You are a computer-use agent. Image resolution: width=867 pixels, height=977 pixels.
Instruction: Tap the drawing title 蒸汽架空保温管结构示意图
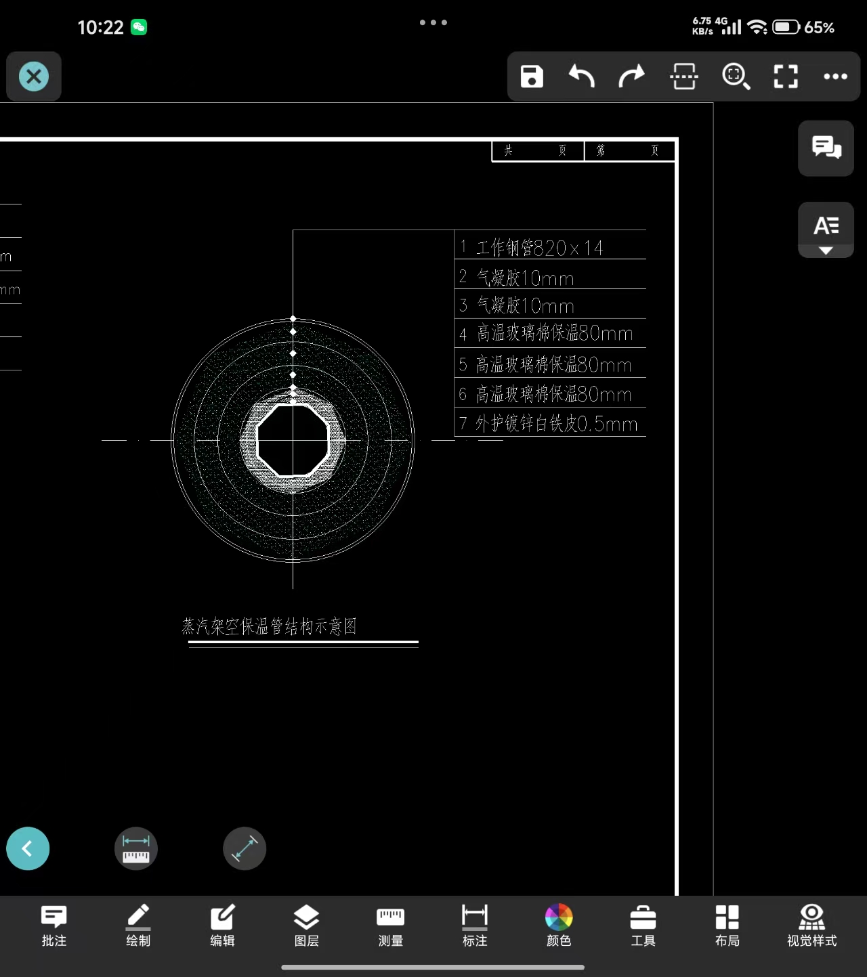(270, 626)
